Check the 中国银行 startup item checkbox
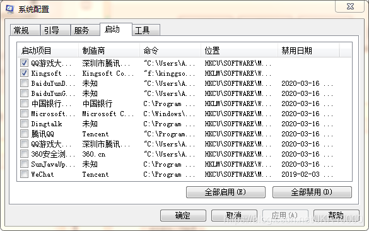 [24, 104]
